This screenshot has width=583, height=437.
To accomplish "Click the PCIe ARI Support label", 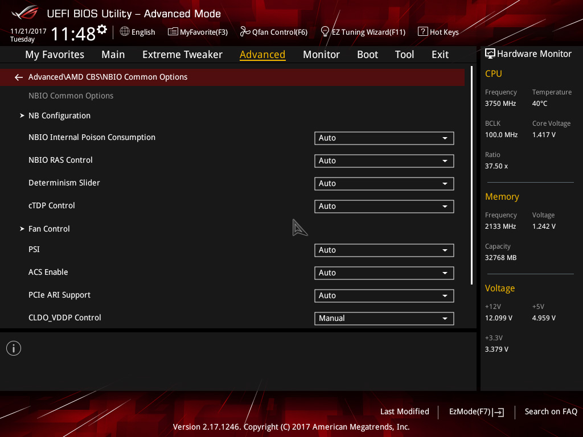I will [x=59, y=295].
